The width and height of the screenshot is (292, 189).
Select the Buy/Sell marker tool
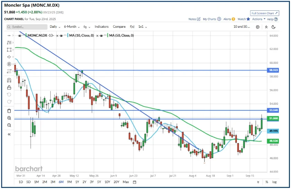tap(9, 64)
